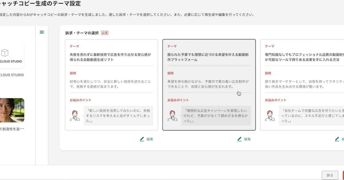Image resolution: width=344 pixels, height=180 pixels.
Task: Click the 戻る button
Action: [330, 175]
